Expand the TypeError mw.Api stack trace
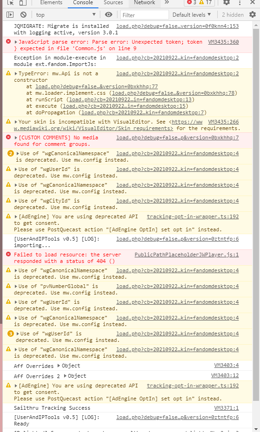The image size is (260, 432). pyautogui.click(x=16, y=74)
